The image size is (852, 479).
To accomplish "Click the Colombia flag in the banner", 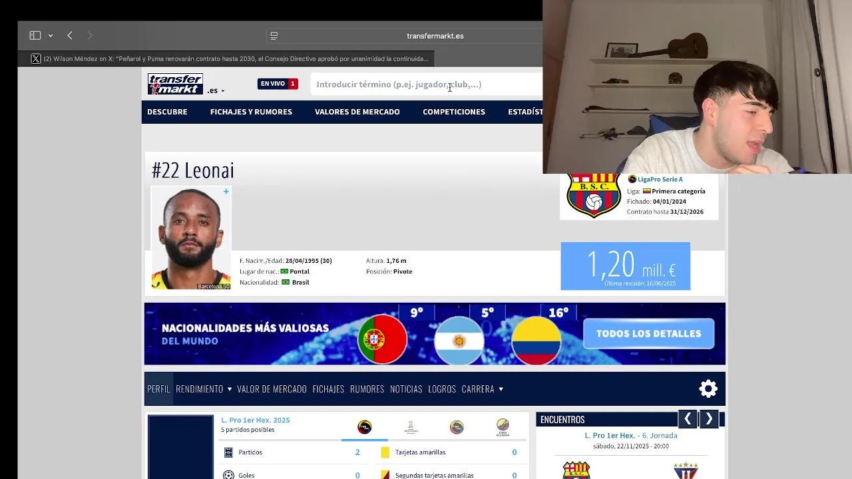I will [x=536, y=341].
